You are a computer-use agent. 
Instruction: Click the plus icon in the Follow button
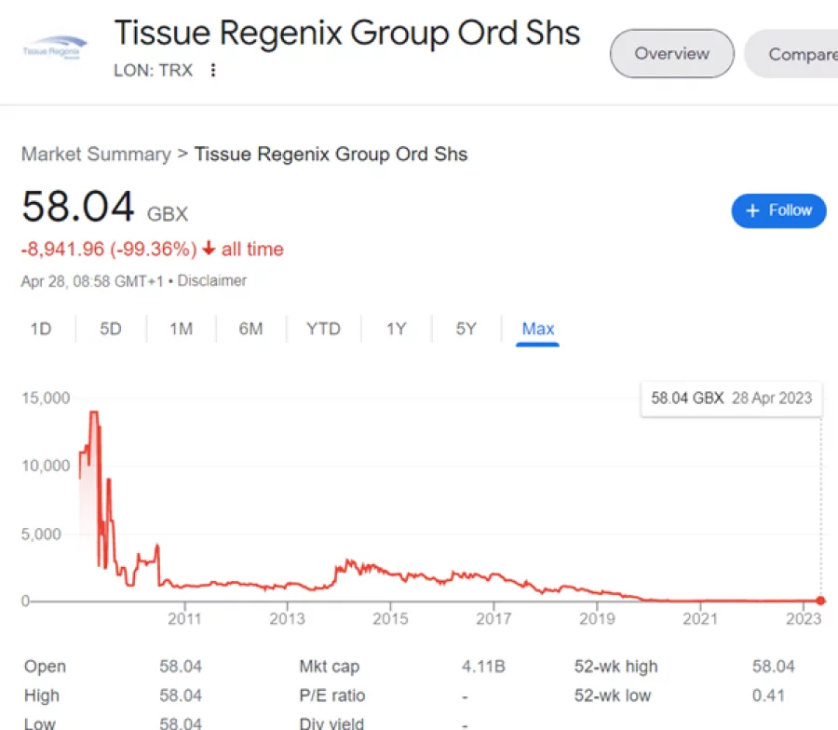(751, 210)
